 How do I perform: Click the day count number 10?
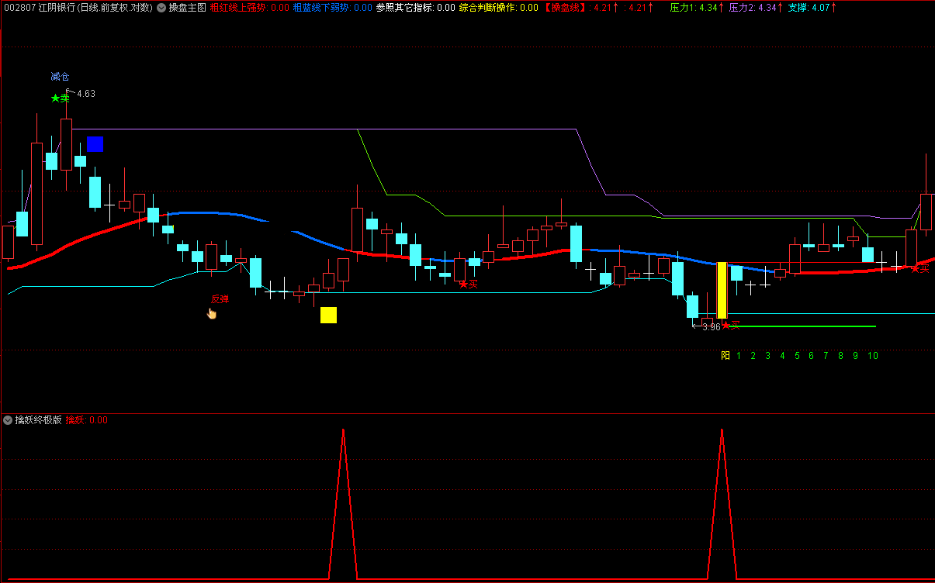point(873,356)
